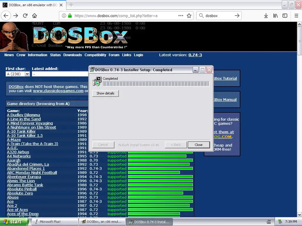Viewport: 302px width, 226px height.
Task: Bookmark this page with the star
Action: pyautogui.click(x=189, y=16)
